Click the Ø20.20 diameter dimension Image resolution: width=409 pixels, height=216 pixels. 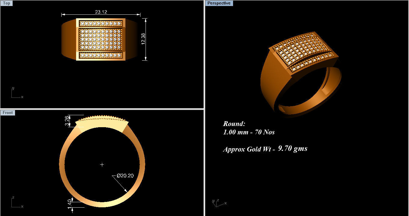(x=125, y=175)
